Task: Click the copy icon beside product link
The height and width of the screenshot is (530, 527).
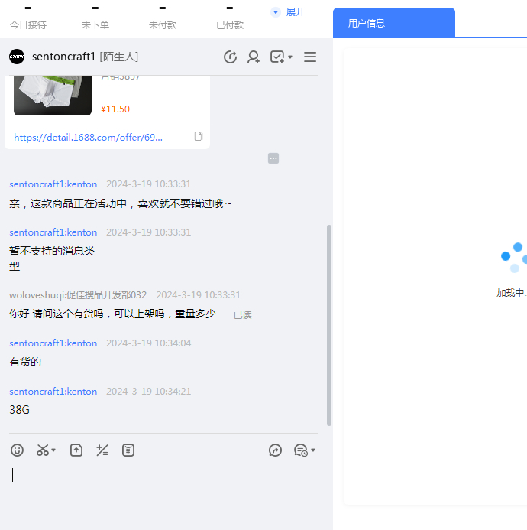Action: pos(199,137)
